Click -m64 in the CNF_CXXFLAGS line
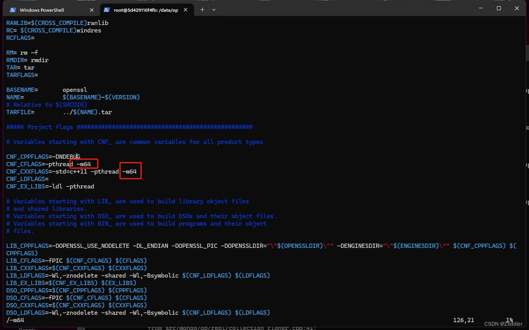Viewport: 529px width, 330px height. [129, 172]
